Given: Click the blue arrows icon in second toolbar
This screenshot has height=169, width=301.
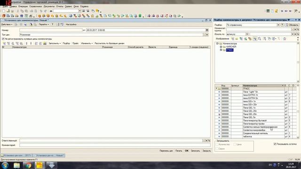Looking at the screenshot, I should click(x=22, y=16).
